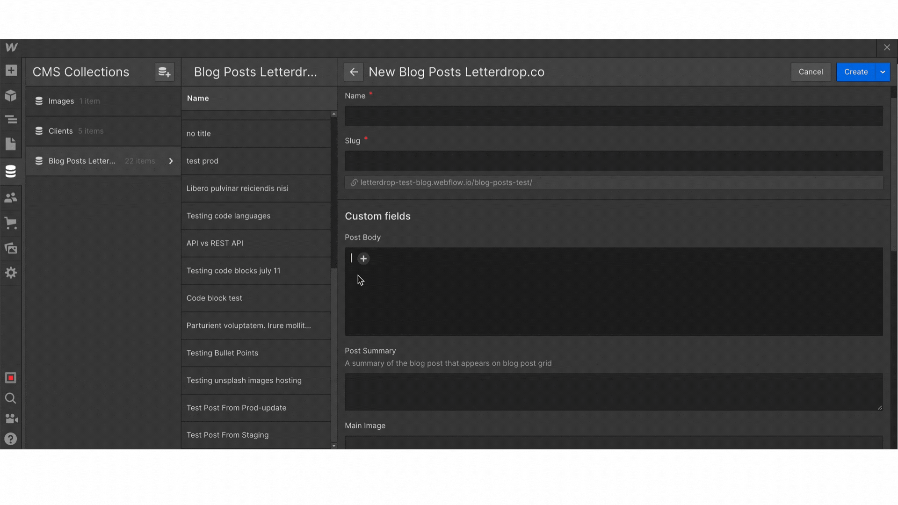Click the new collection icon
The image size is (898, 505).
click(x=164, y=72)
